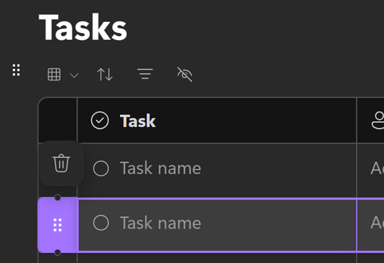Open the filter lines icon
This screenshot has height=263, width=384.
click(x=145, y=75)
